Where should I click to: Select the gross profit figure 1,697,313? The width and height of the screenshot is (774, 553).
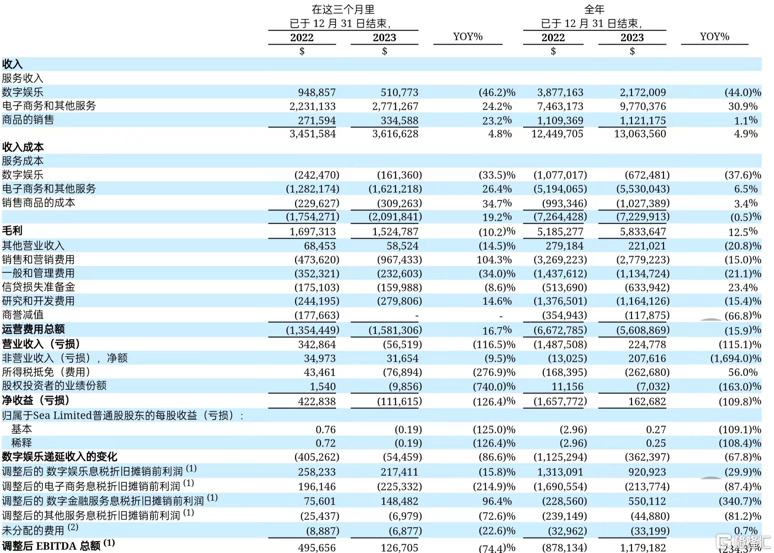pos(312,231)
